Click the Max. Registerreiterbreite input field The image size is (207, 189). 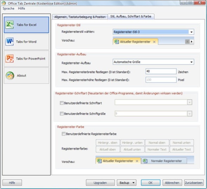[161, 71]
